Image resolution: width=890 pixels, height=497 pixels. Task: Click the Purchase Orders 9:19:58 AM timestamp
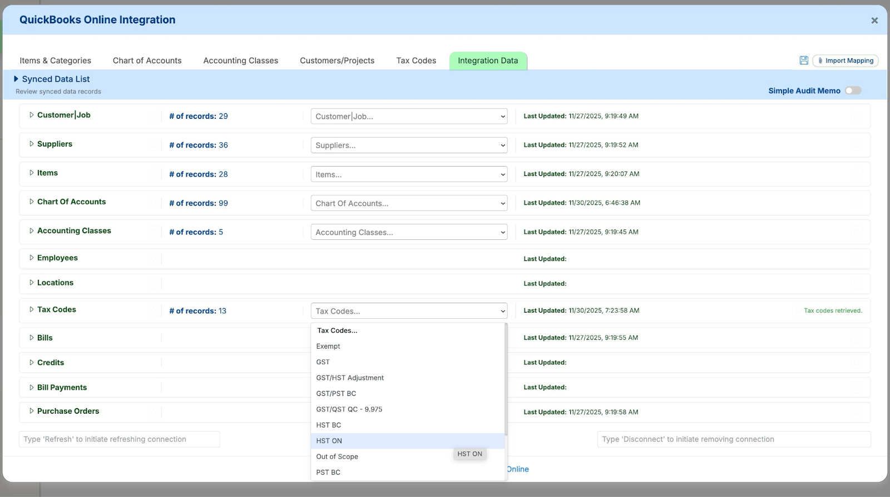[x=604, y=412]
